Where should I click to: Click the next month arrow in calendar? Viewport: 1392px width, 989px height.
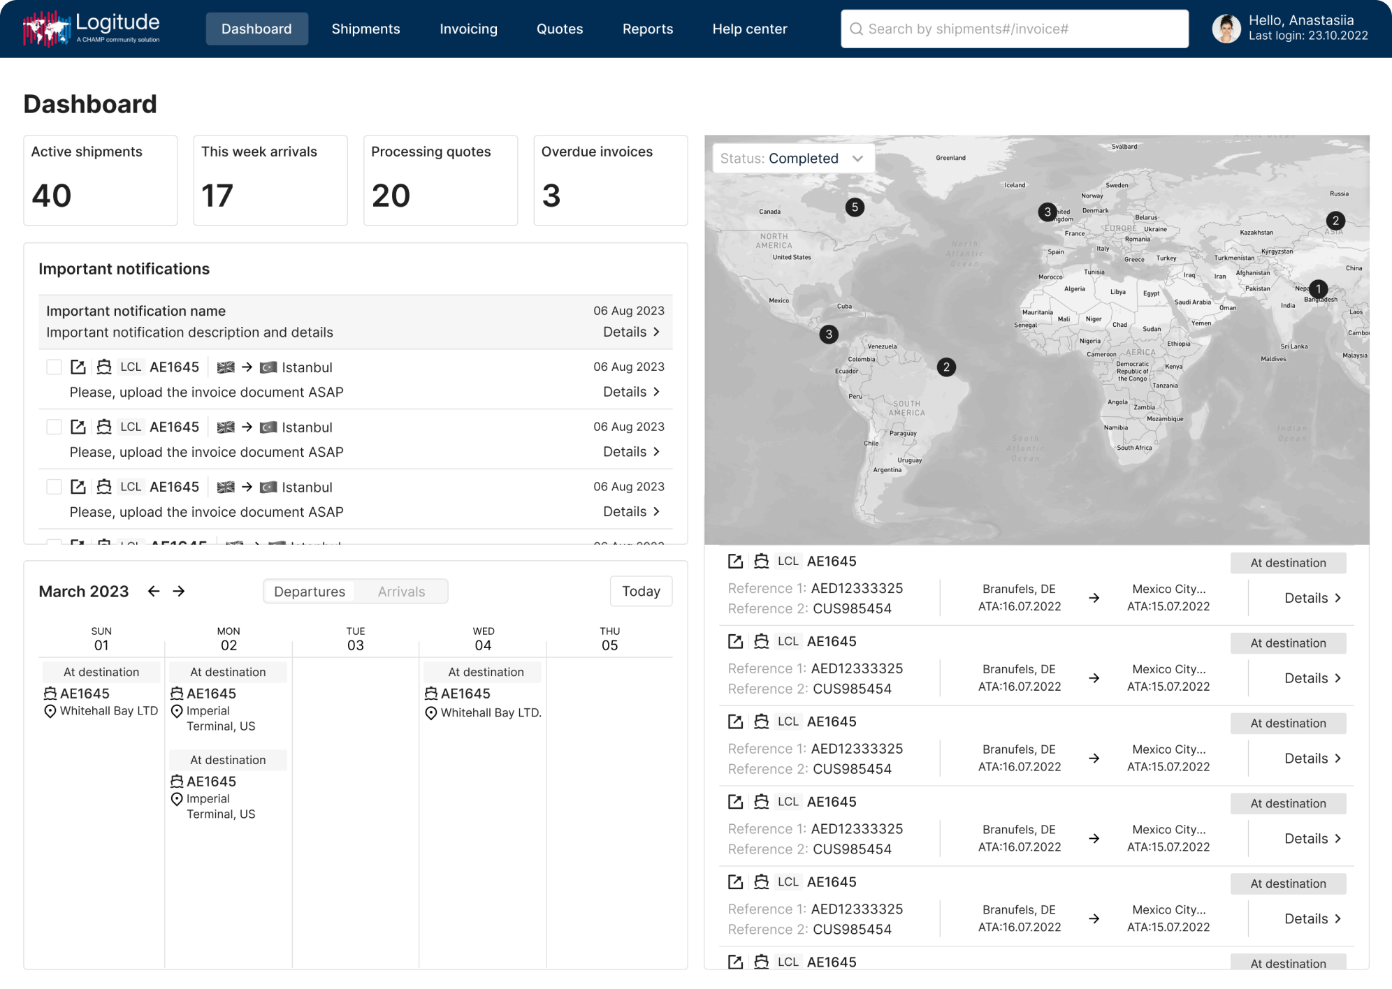coord(179,592)
